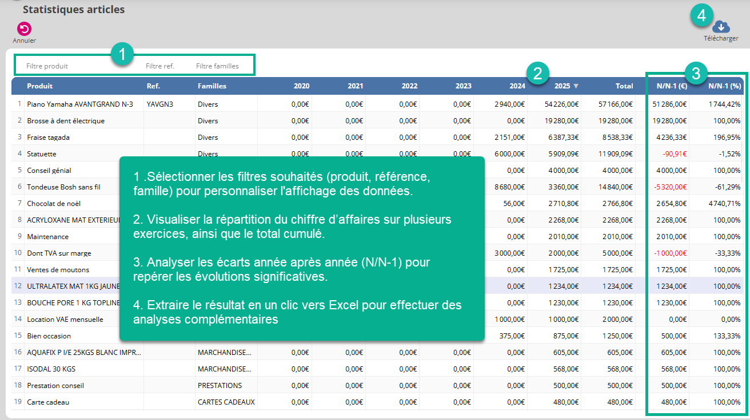Screen dimensions: 750x420
Task: Open the Filtre familles filter
Action: pyautogui.click(x=217, y=66)
